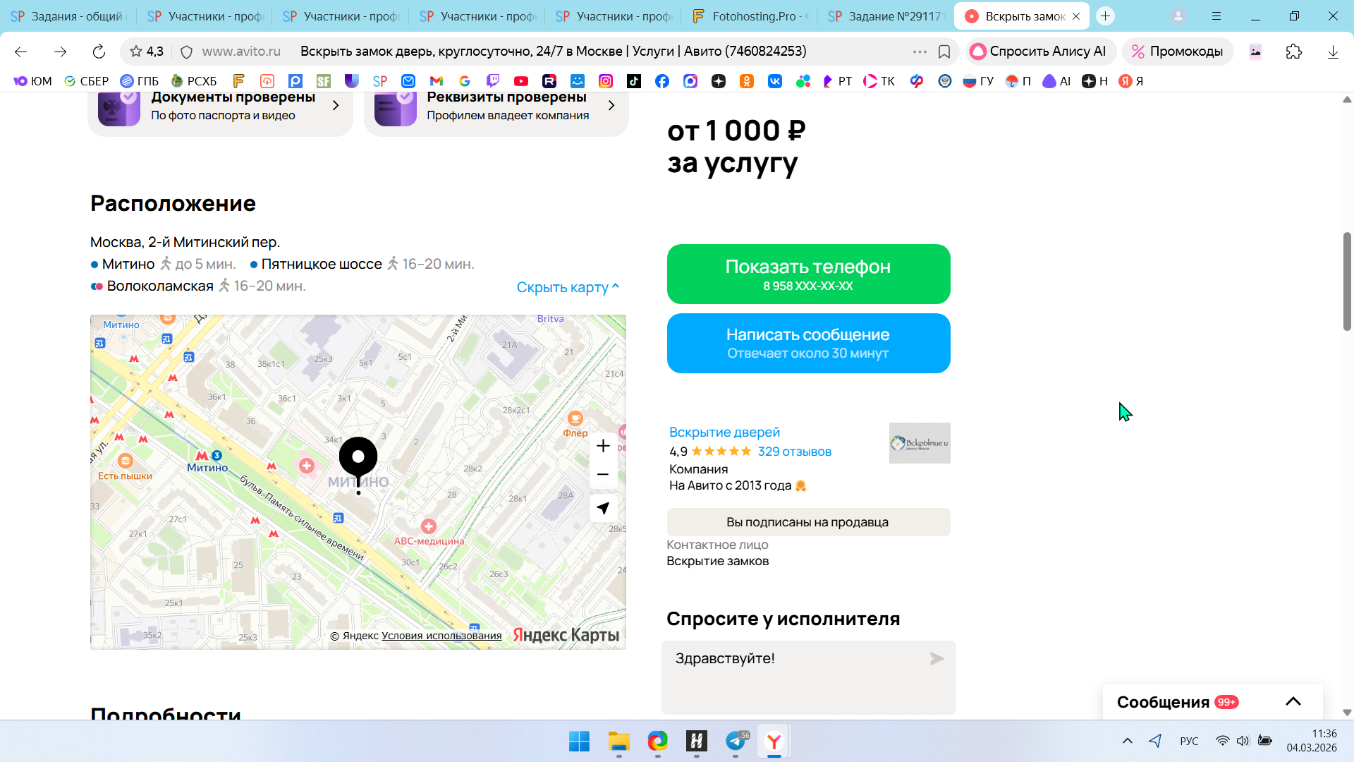Click the map geolocation arrow button

[x=603, y=508]
